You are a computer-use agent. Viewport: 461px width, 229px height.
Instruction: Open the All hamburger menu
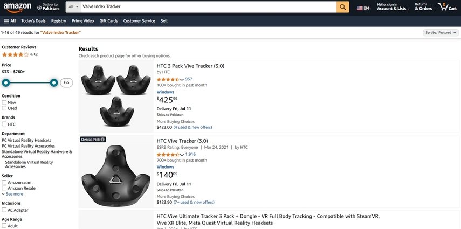10,21
